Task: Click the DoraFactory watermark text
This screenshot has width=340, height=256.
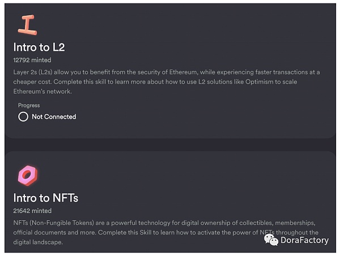Action: coord(304,241)
